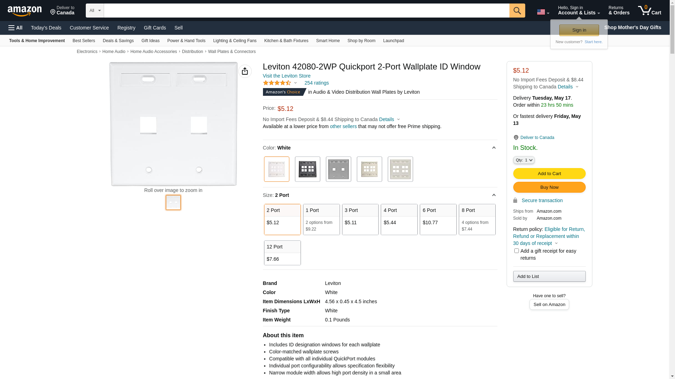
Task: Open the All search category dropdown
Action: pyautogui.click(x=95, y=11)
